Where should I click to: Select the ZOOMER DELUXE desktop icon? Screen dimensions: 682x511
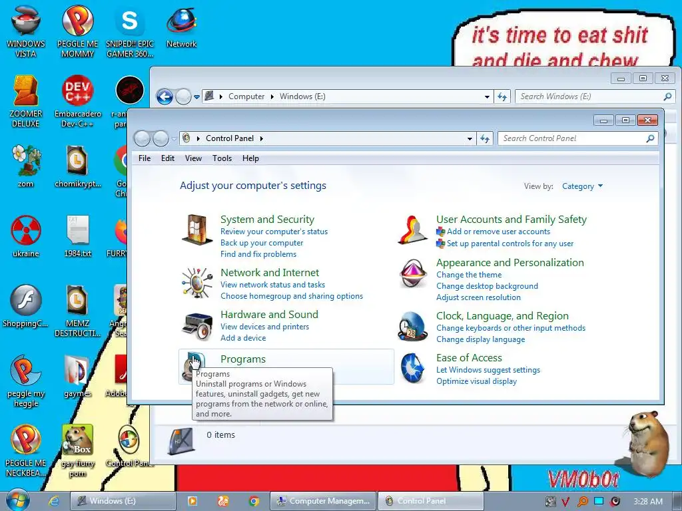pyautogui.click(x=26, y=101)
